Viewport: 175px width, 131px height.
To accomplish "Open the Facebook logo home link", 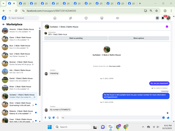I will 4,18.
